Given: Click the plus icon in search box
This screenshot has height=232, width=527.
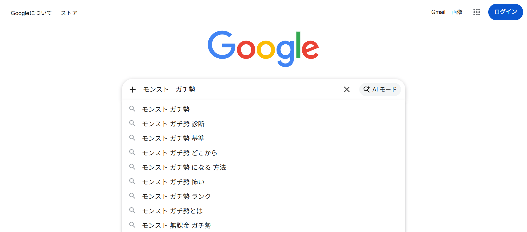Looking at the screenshot, I should click(x=133, y=90).
